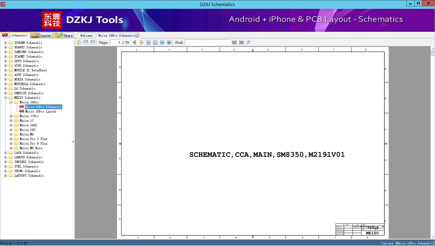Click the DZKJ app icon in title bar
Image resolution: width=435 pixels, height=246 pixels.
coord(3,4)
